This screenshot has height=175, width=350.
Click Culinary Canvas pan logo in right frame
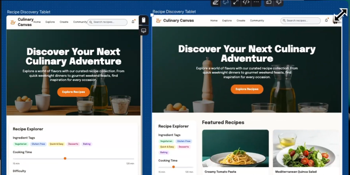[158, 21]
